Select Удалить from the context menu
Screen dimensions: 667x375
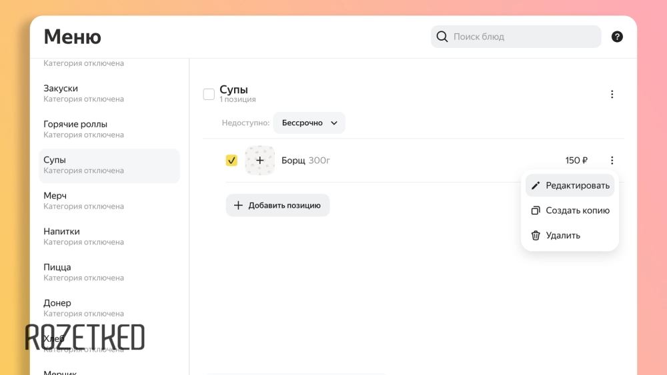563,236
